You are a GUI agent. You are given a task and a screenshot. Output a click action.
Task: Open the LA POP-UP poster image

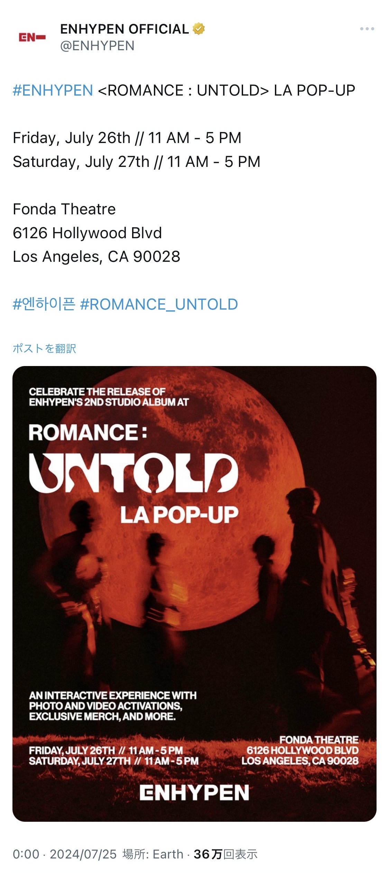point(194,594)
